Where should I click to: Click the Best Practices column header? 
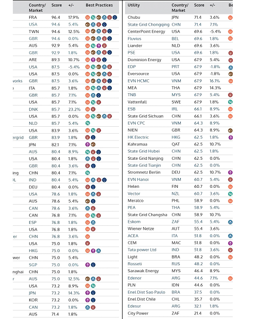[x=99, y=5]
